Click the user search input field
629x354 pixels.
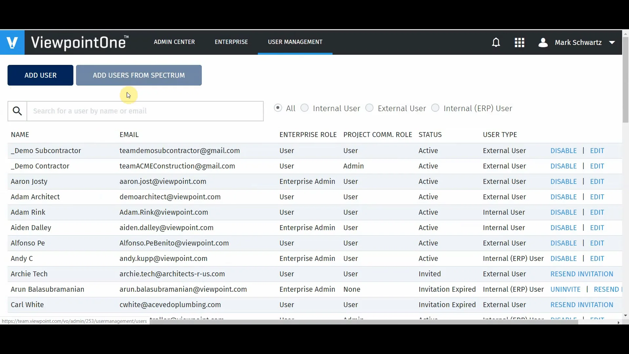click(145, 111)
